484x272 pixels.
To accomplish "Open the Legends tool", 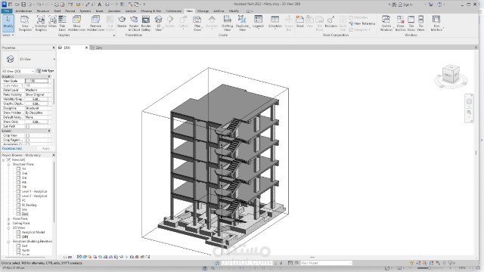I will click(x=258, y=22).
